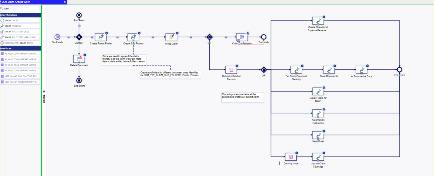Click the gear icon on Dummy node
Viewport: 434px width, 176px height.
(297, 153)
